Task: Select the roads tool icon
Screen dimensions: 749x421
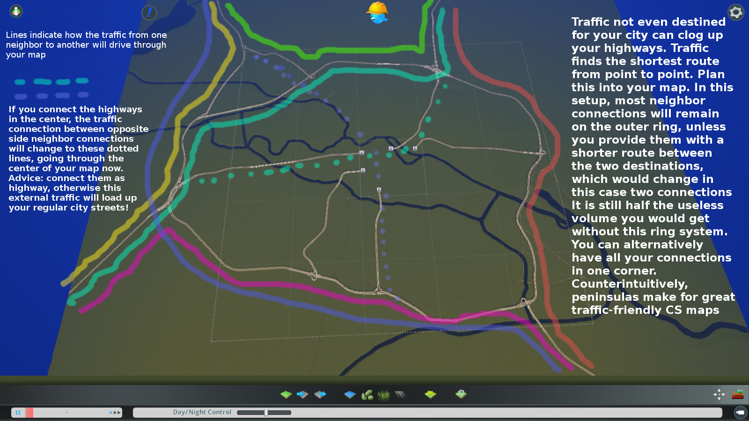Action: [400, 395]
